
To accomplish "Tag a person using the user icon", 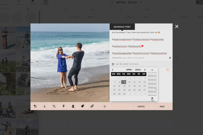I will pyautogui.click(x=73, y=106).
